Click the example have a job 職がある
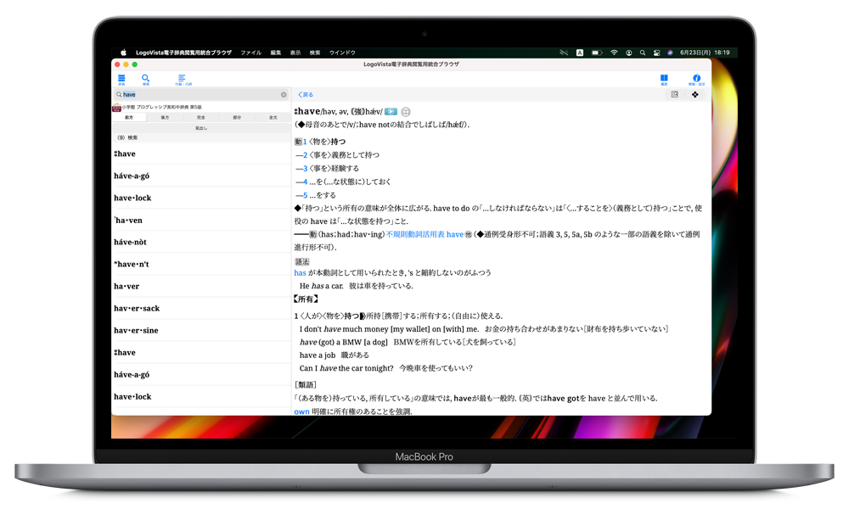849x509 pixels. pos(334,355)
